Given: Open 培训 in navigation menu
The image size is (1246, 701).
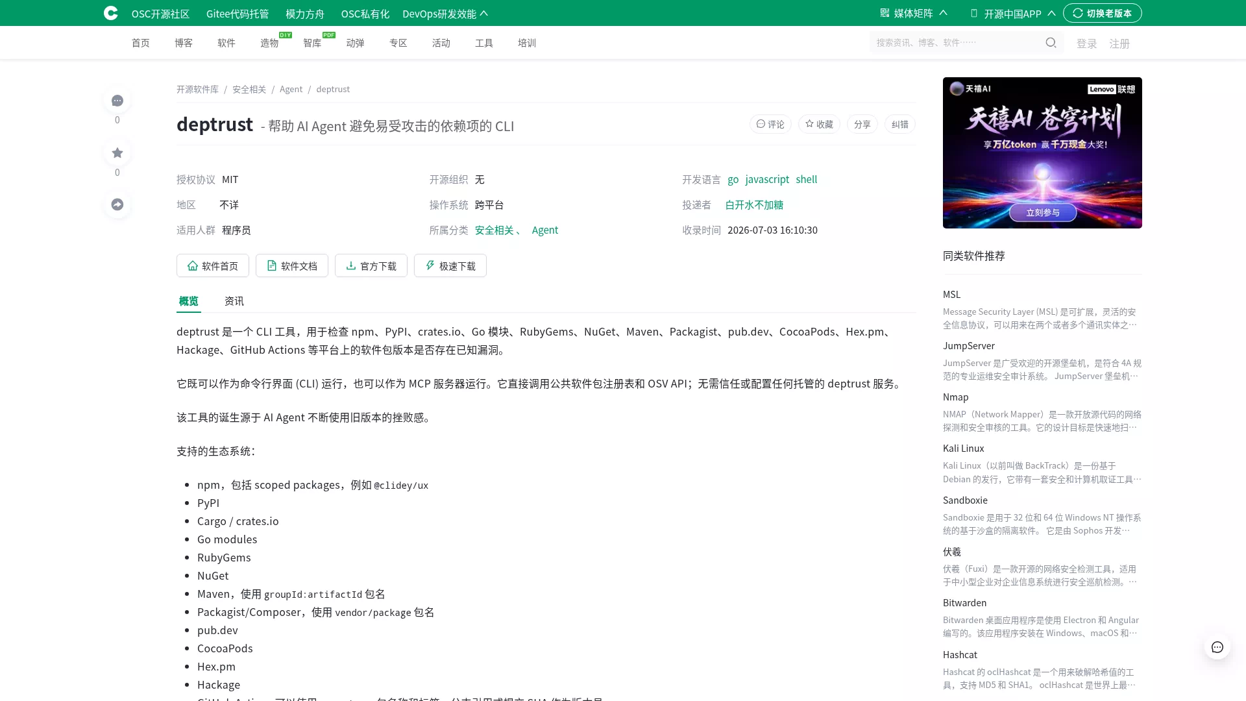Looking at the screenshot, I should coord(527,43).
